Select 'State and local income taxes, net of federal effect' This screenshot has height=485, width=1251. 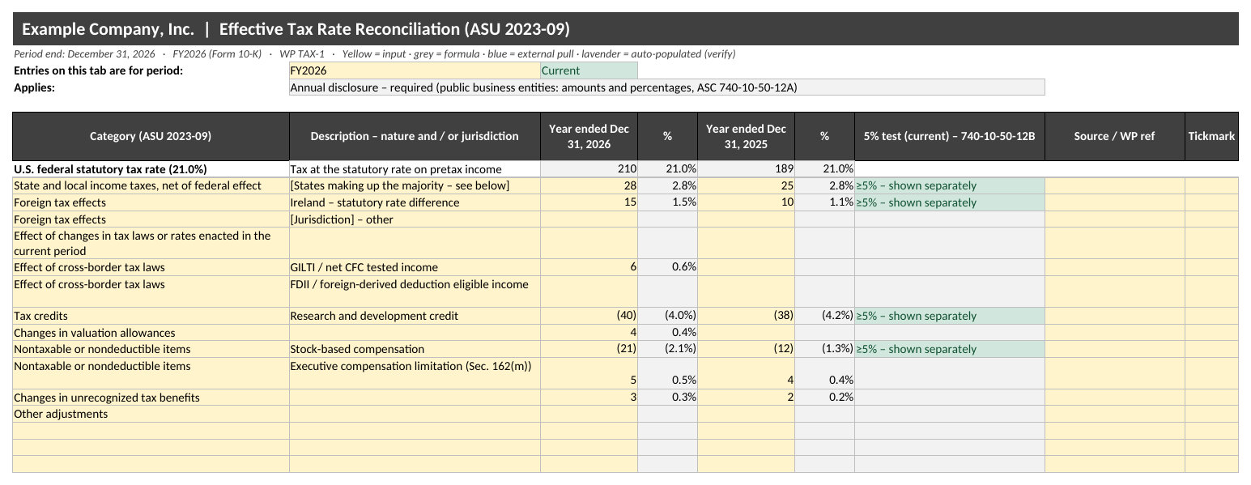coord(151,186)
